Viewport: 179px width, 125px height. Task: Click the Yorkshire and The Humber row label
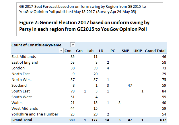[x=35, y=114]
